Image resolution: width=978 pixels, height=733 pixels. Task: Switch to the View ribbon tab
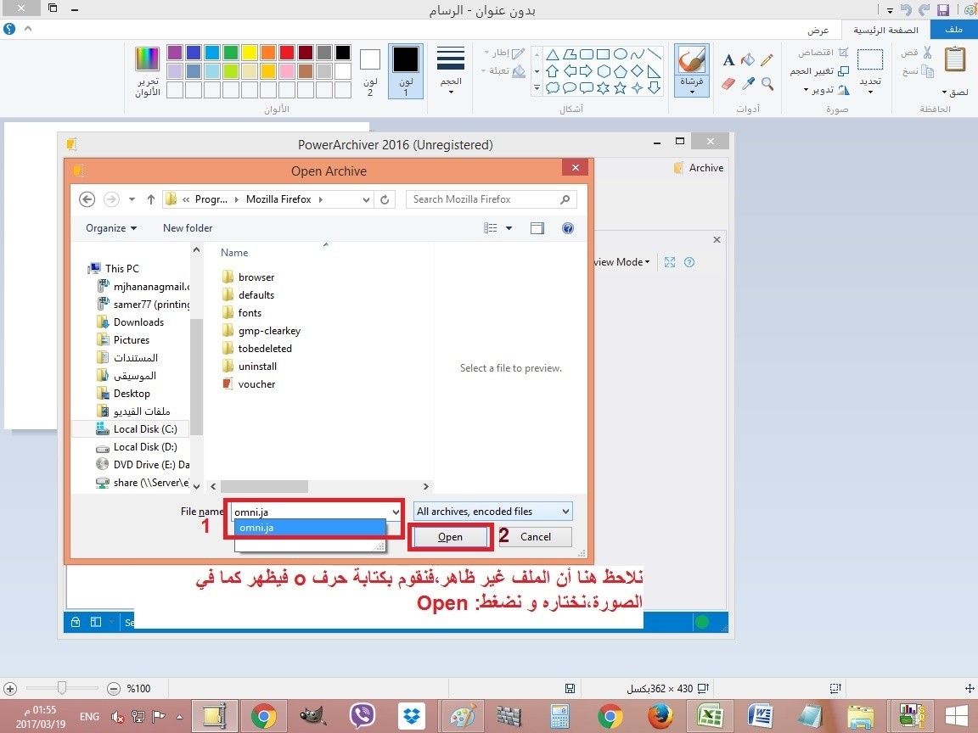coord(818,30)
